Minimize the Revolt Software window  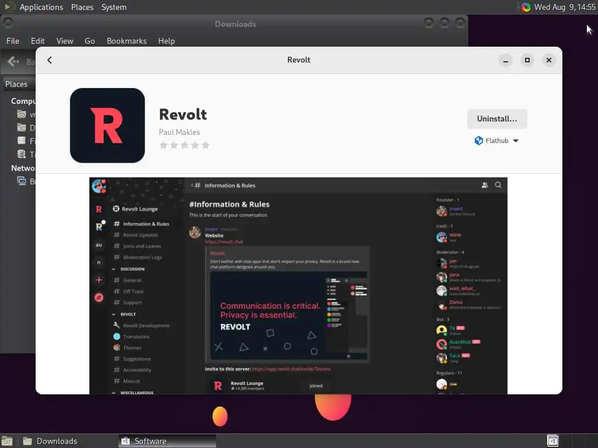[506, 60]
